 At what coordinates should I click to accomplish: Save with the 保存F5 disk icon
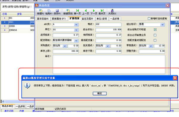click(x=57, y=11)
